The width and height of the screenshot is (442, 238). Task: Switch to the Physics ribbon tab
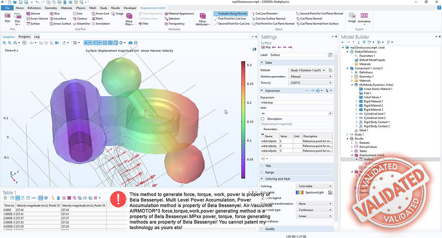[x=80, y=8]
